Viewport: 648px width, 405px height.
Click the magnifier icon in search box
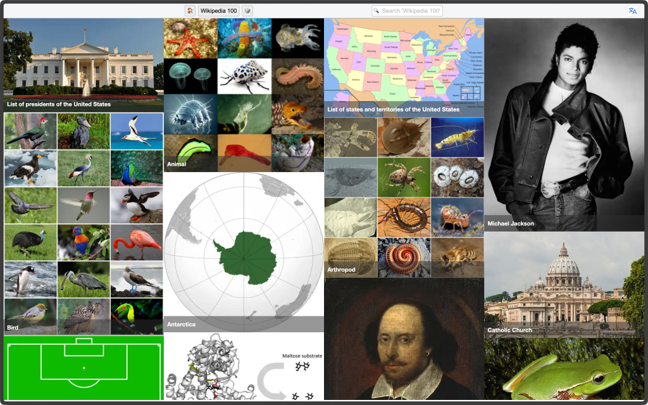376,11
